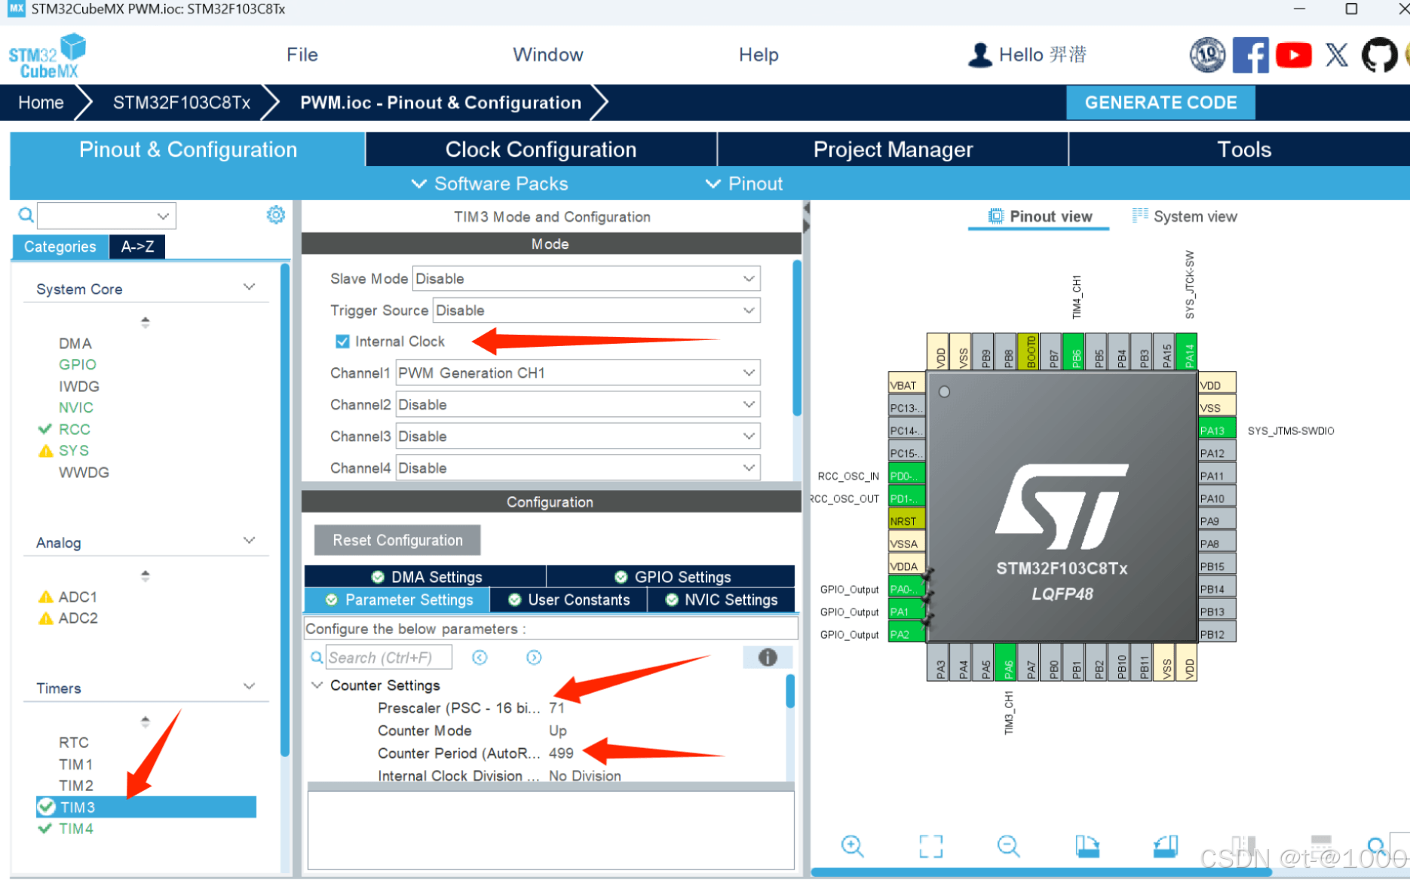1410x883 pixels.
Task: Collapse the Timers category
Action: click(250, 686)
